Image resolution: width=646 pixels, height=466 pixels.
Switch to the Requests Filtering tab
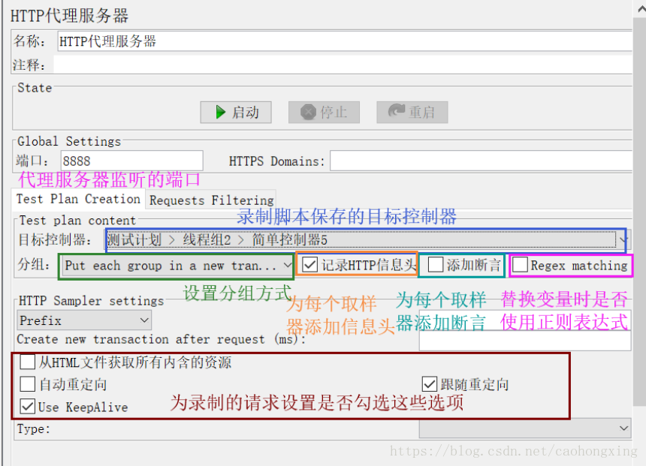(x=211, y=200)
